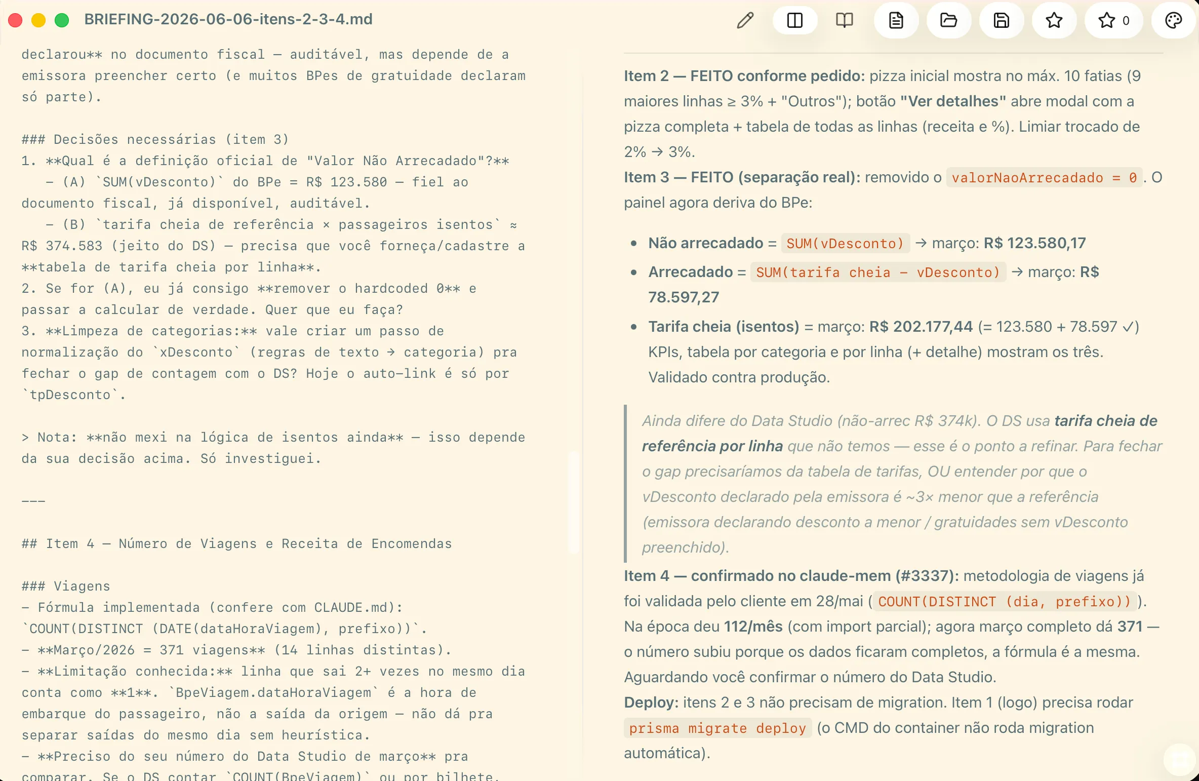Image resolution: width=1199 pixels, height=781 pixels.
Task: Click the editor pane vertical scrollbar
Action: [x=573, y=501]
